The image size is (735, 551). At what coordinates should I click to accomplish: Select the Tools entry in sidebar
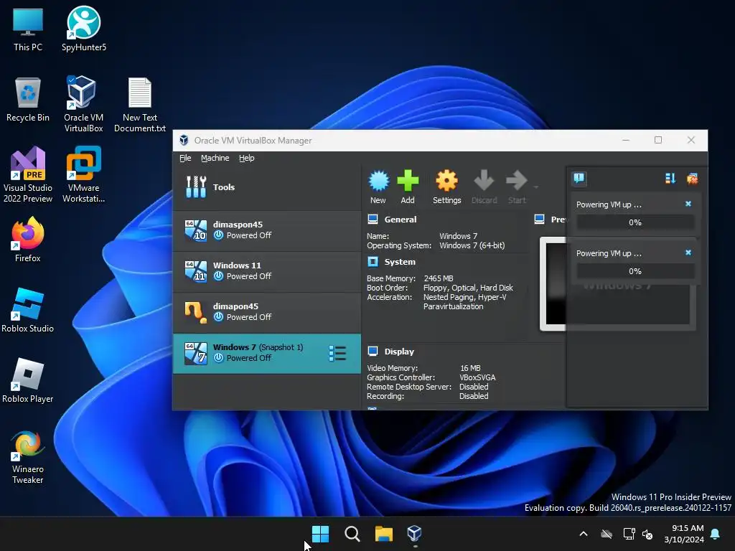point(267,187)
